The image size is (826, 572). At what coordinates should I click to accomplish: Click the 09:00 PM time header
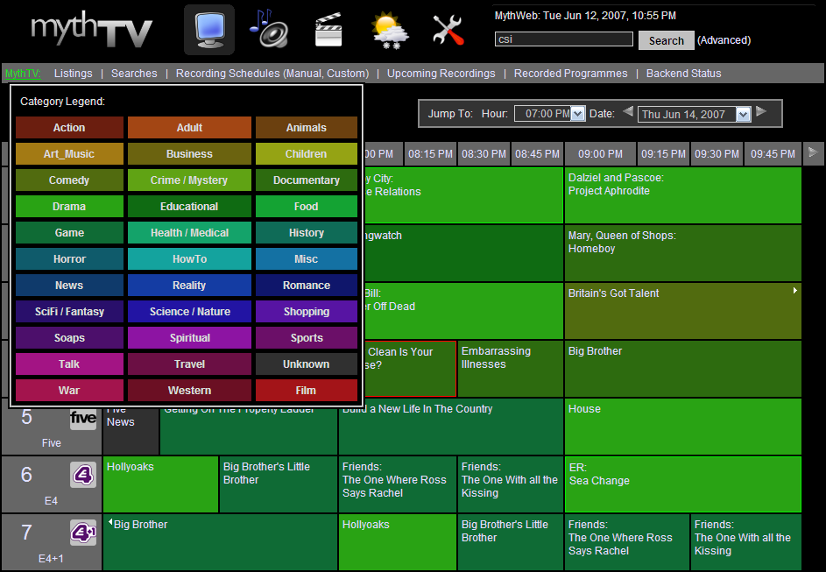[600, 154]
